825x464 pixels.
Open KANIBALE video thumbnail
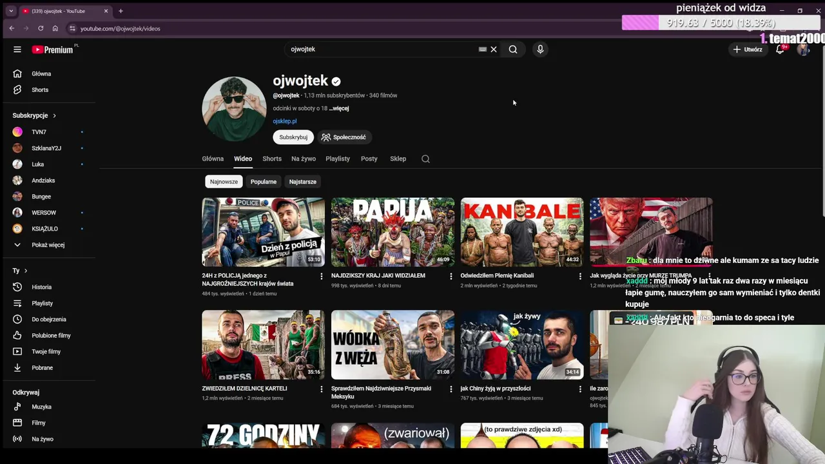pyautogui.click(x=522, y=232)
